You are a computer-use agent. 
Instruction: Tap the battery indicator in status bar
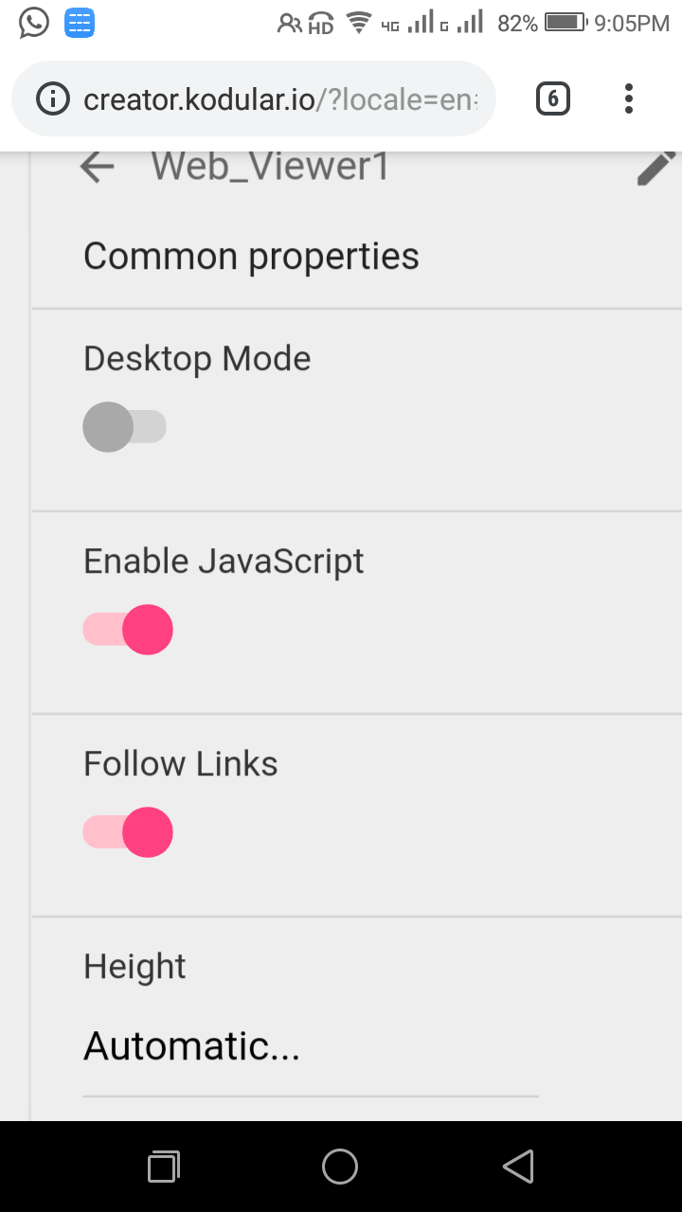[x=565, y=23]
